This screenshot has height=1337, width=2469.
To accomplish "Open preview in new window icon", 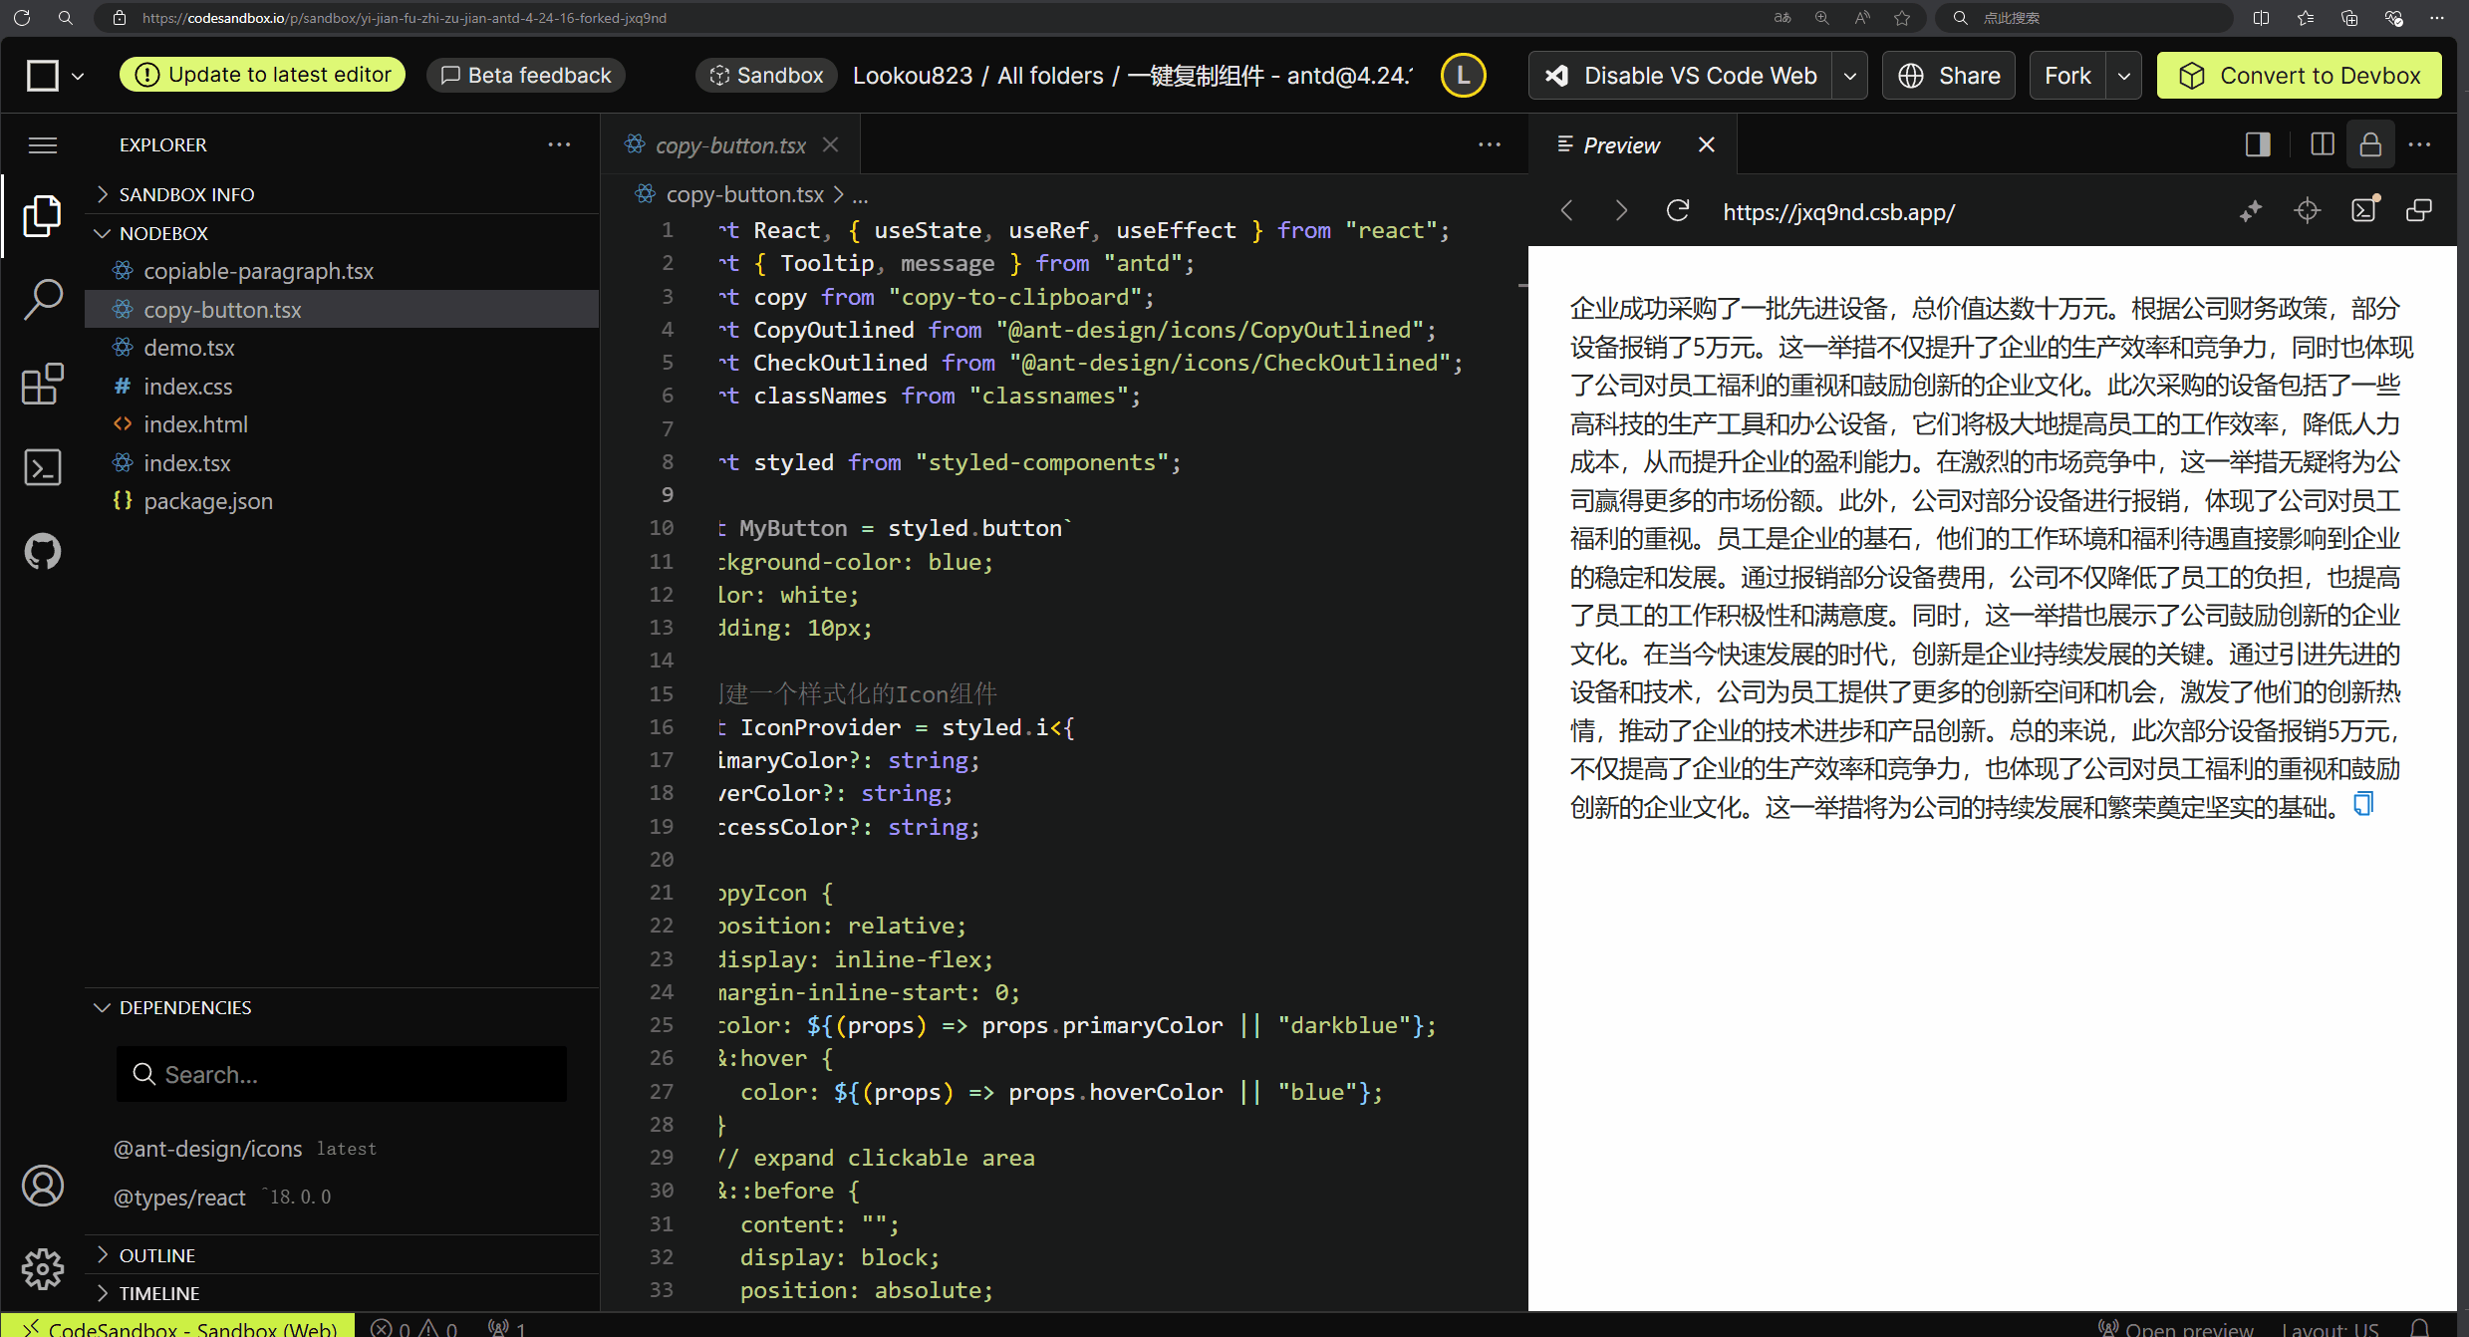I will [2419, 211].
